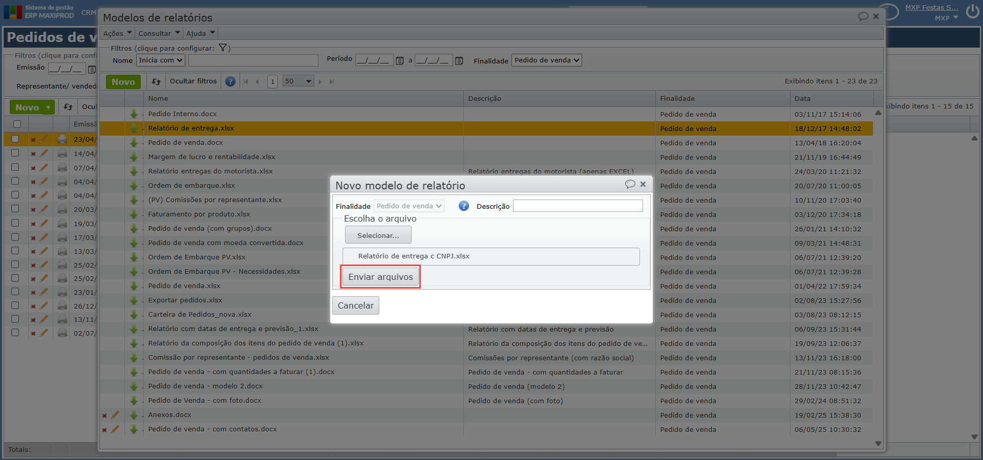Image resolution: width=983 pixels, height=460 pixels.
Task: Expand the 'Inicia com' name filter dropdown
Action: point(161,60)
